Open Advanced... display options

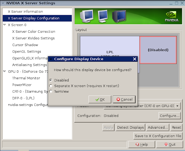(158, 128)
